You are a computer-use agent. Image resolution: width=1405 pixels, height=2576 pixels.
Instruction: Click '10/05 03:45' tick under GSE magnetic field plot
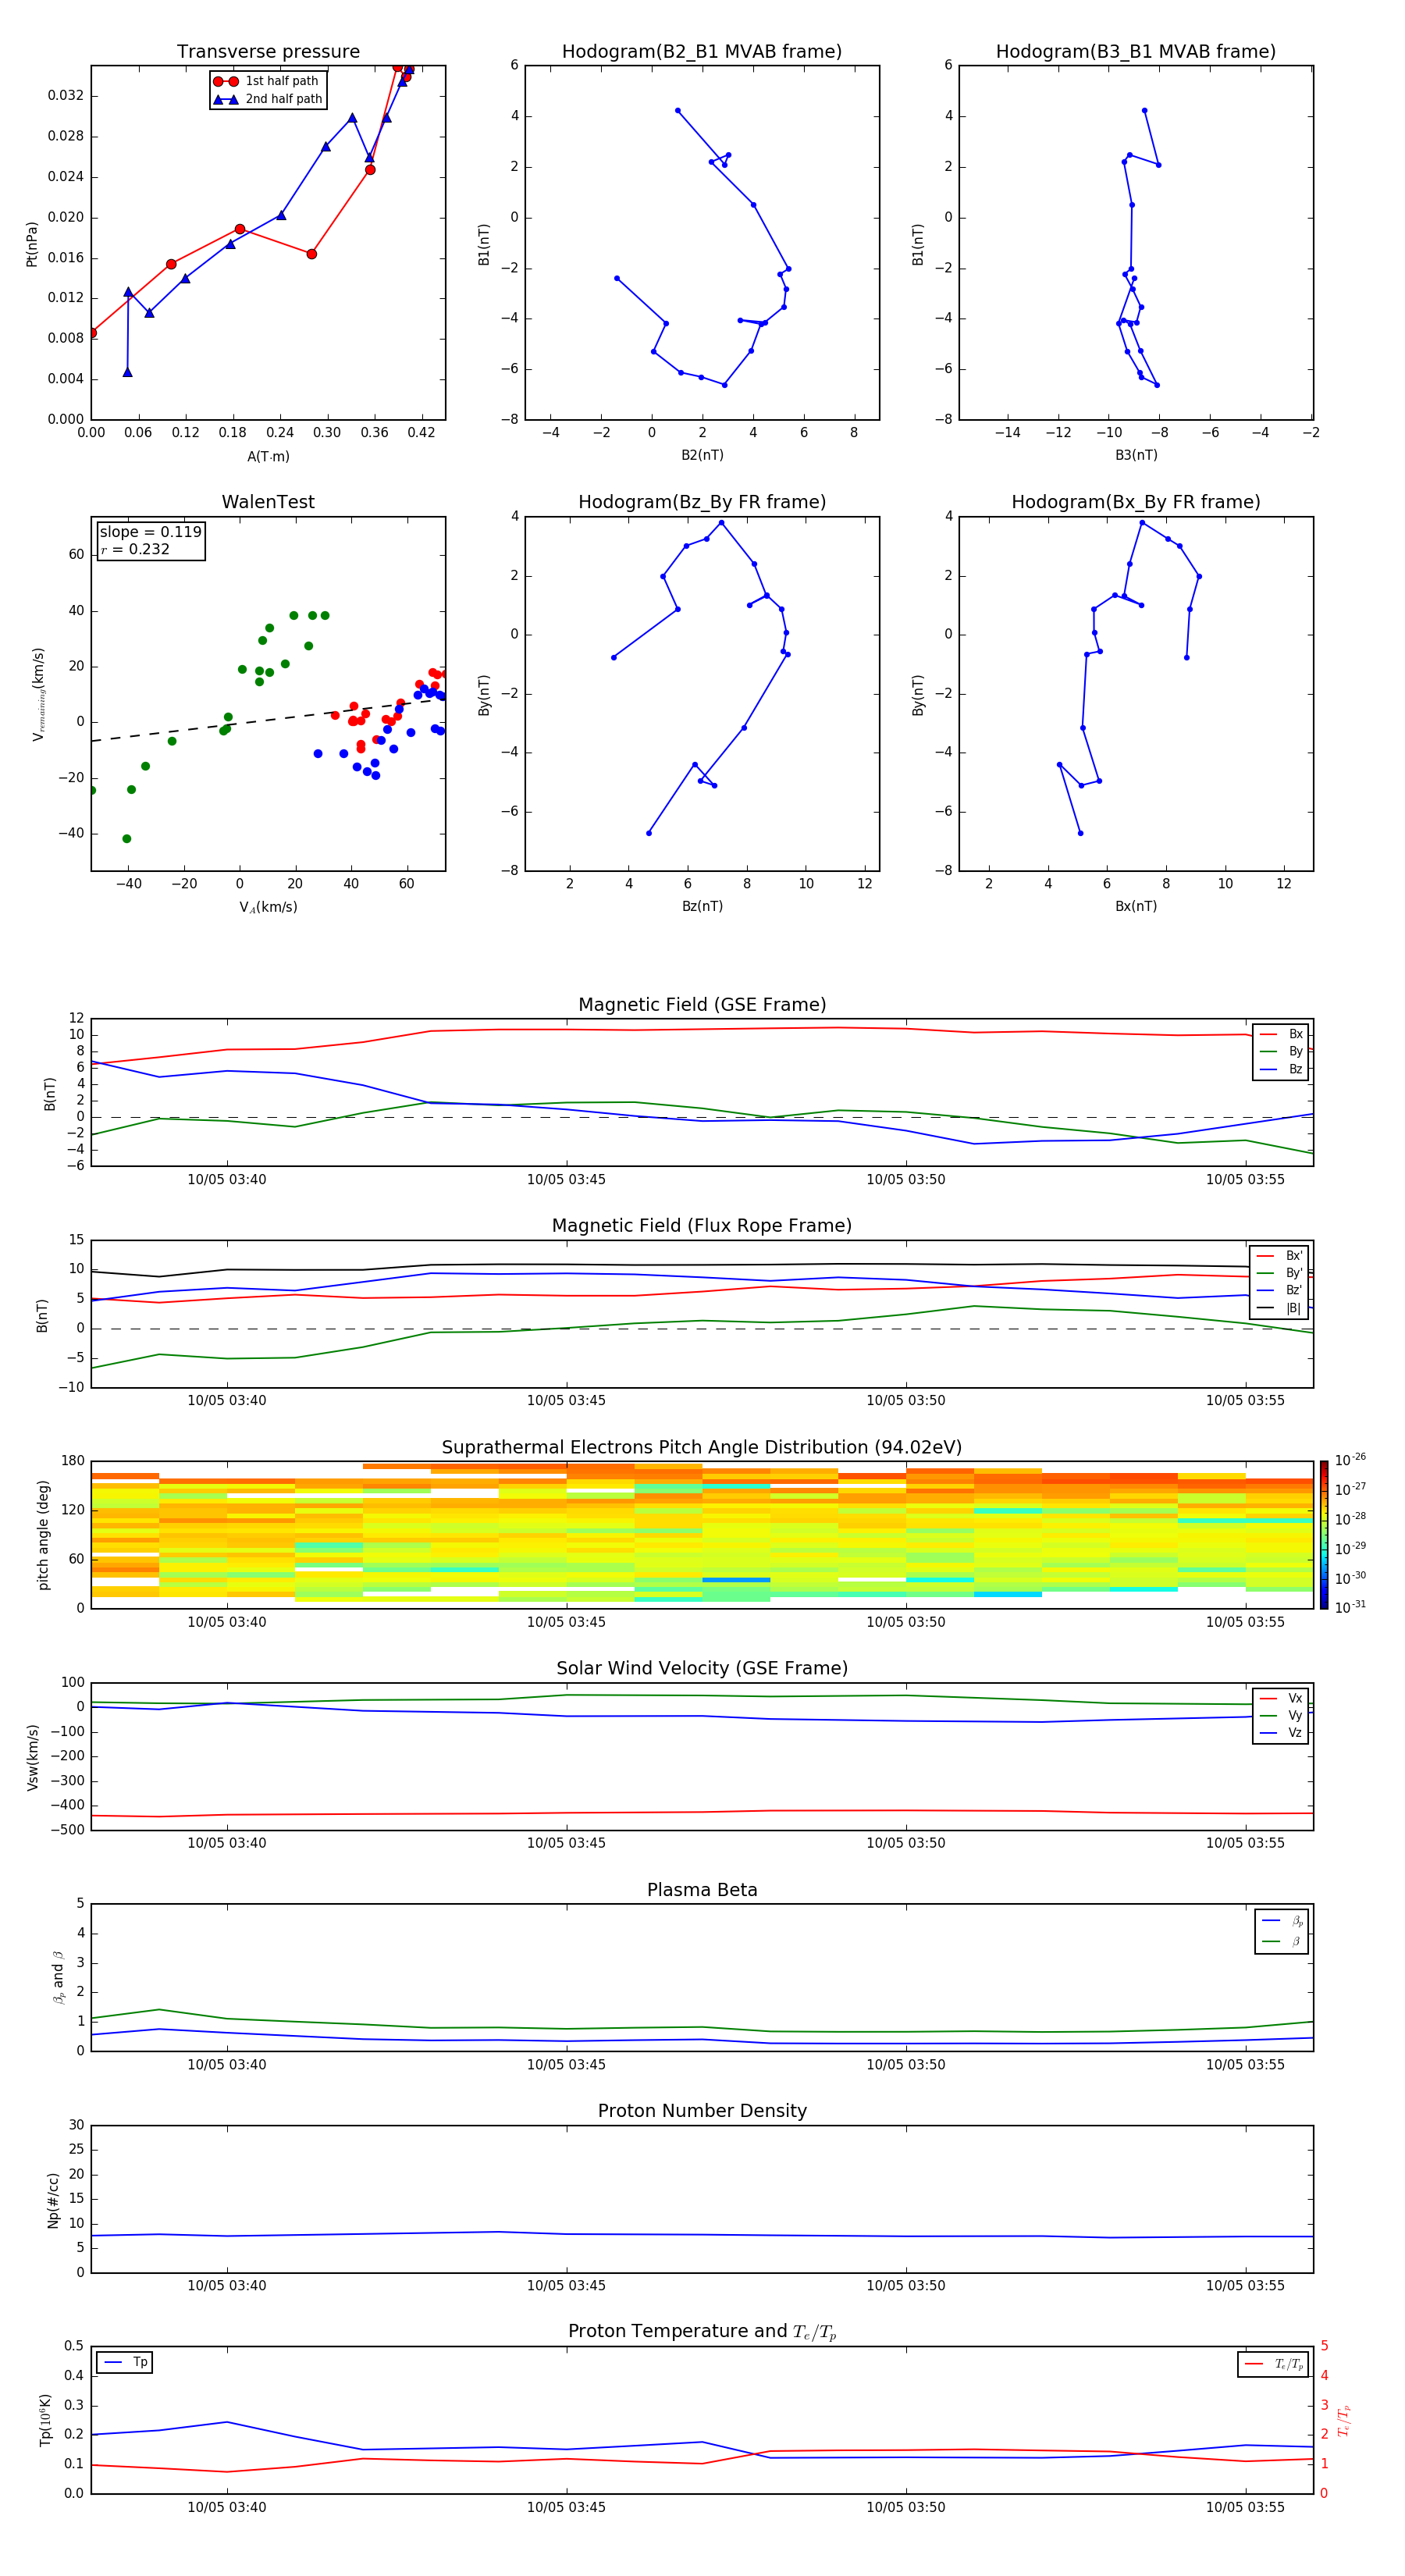tap(566, 1180)
